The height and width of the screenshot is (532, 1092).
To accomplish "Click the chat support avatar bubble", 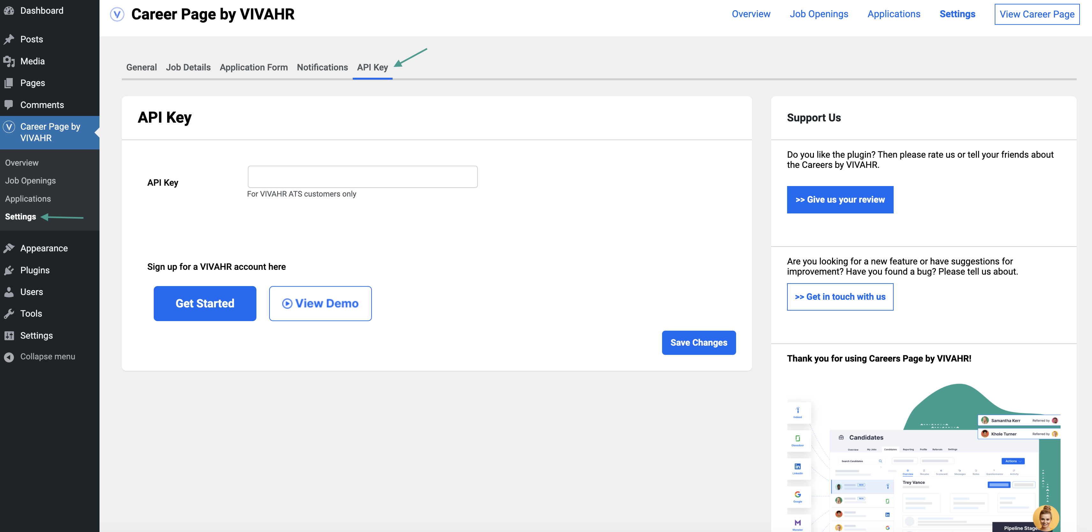I will pyautogui.click(x=1046, y=518).
